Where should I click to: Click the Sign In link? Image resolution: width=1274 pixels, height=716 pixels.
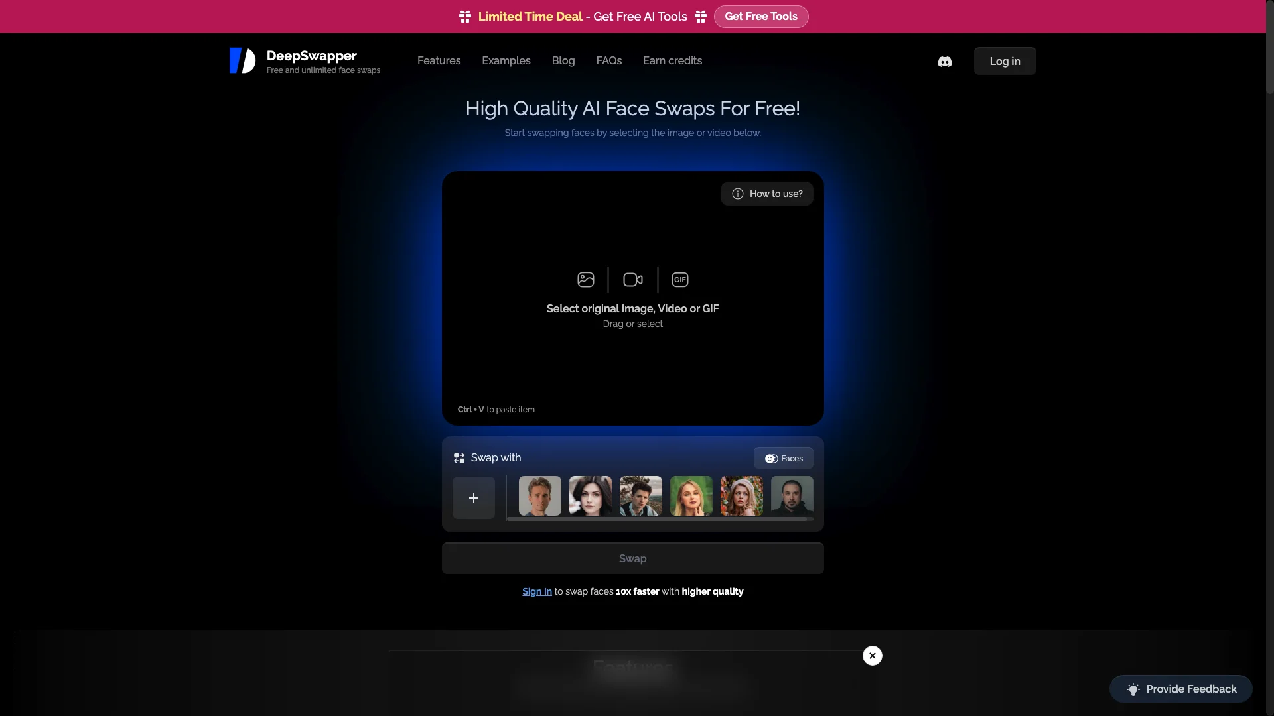(537, 591)
